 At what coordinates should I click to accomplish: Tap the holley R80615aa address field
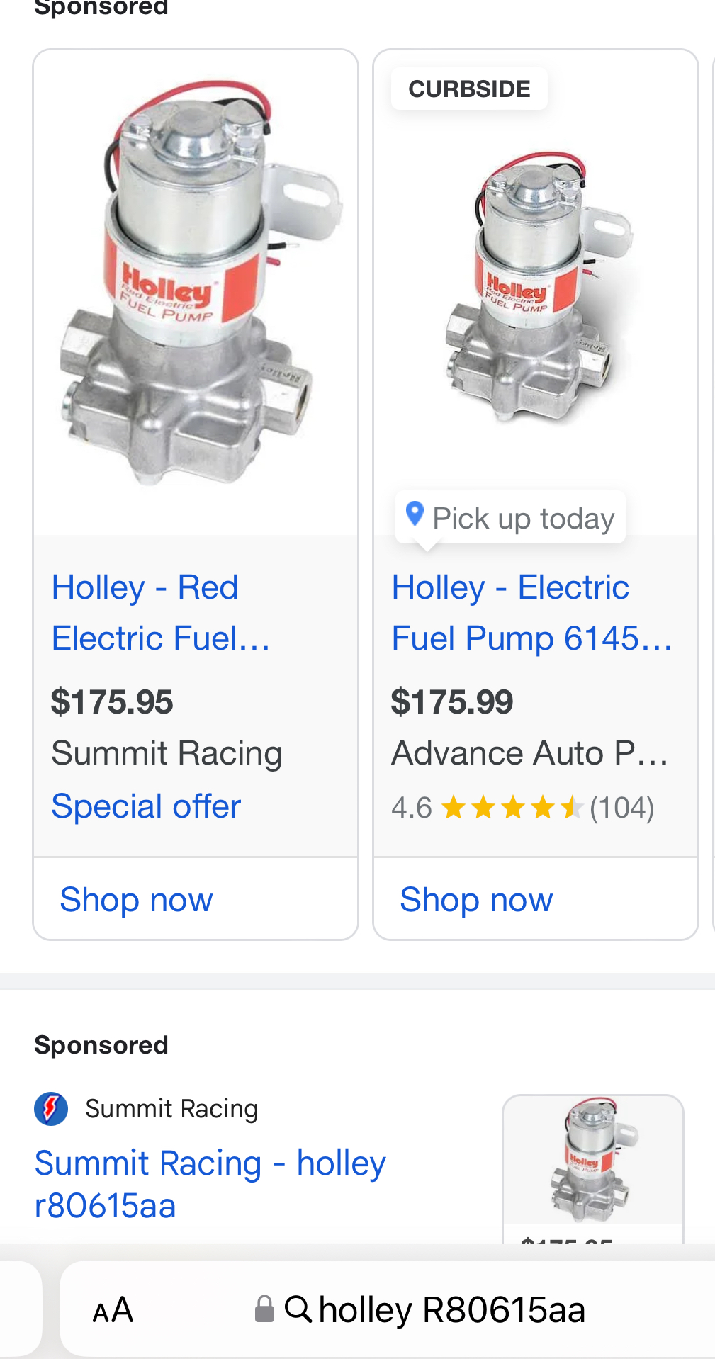(x=451, y=1309)
